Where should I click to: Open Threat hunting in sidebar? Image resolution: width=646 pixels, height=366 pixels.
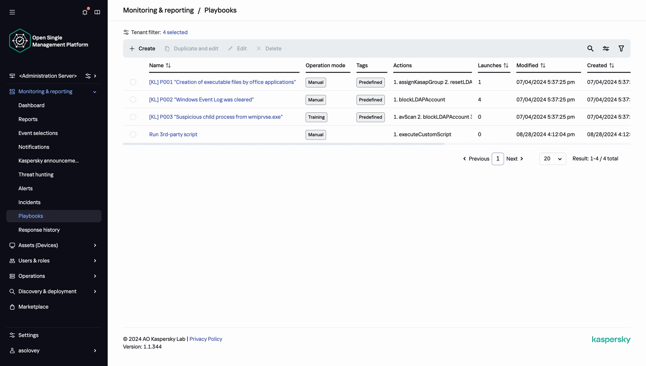(36, 175)
